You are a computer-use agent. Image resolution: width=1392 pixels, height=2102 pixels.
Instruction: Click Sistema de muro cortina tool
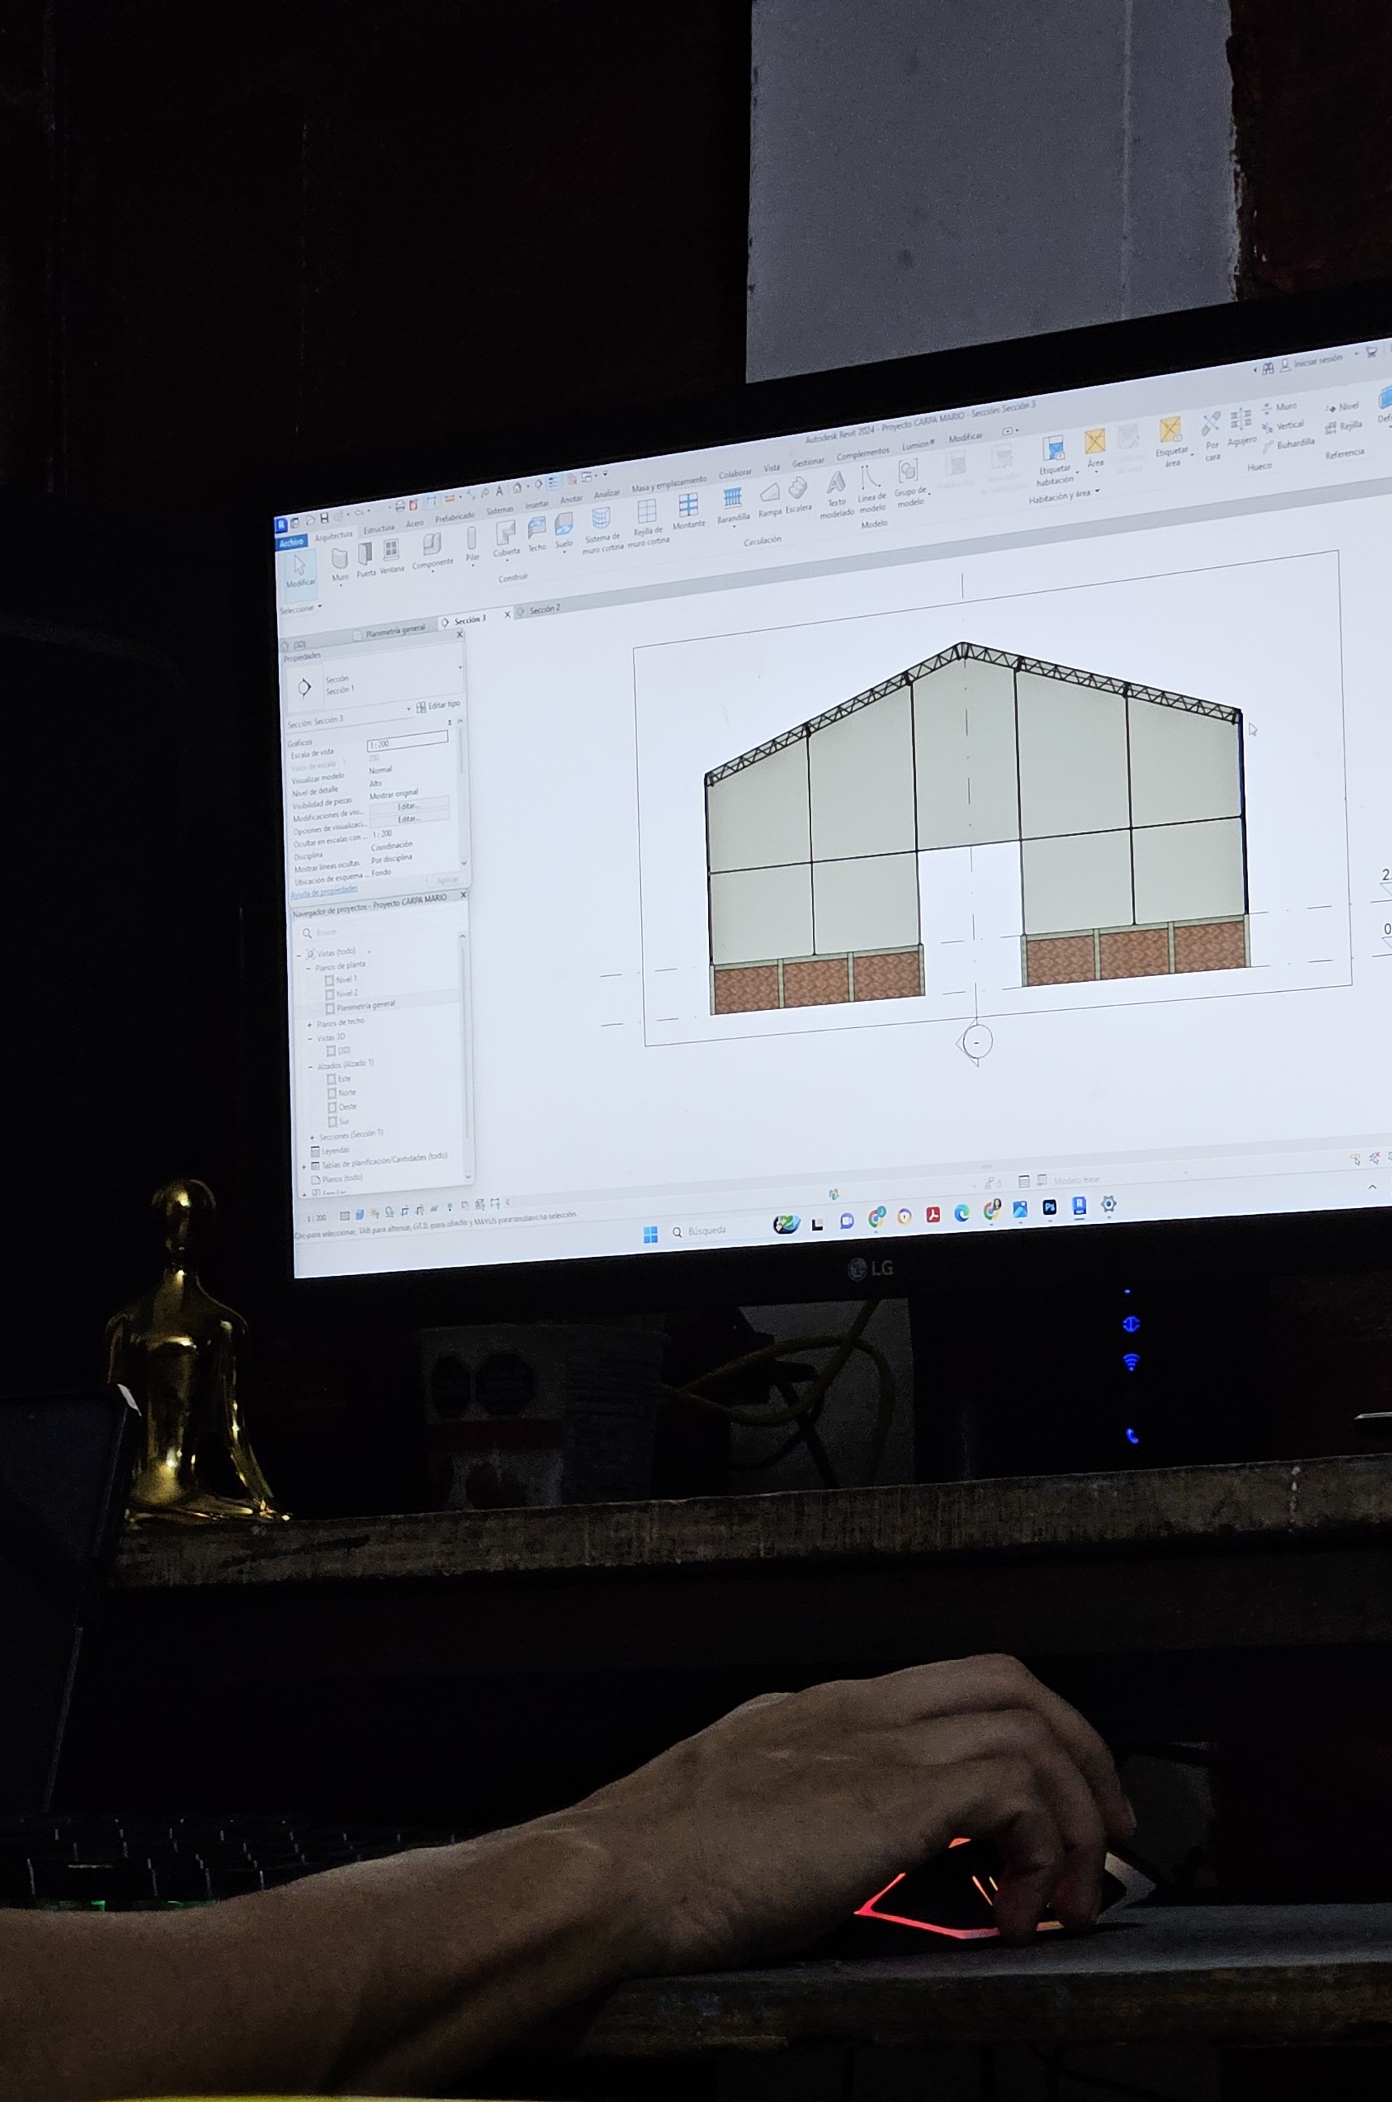tap(602, 530)
